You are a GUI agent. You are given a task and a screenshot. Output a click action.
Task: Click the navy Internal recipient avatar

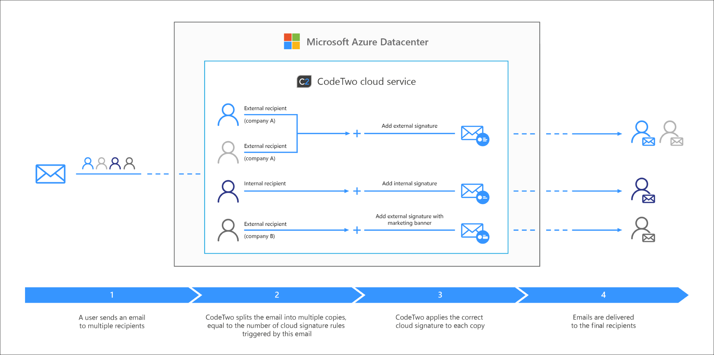pos(228,191)
